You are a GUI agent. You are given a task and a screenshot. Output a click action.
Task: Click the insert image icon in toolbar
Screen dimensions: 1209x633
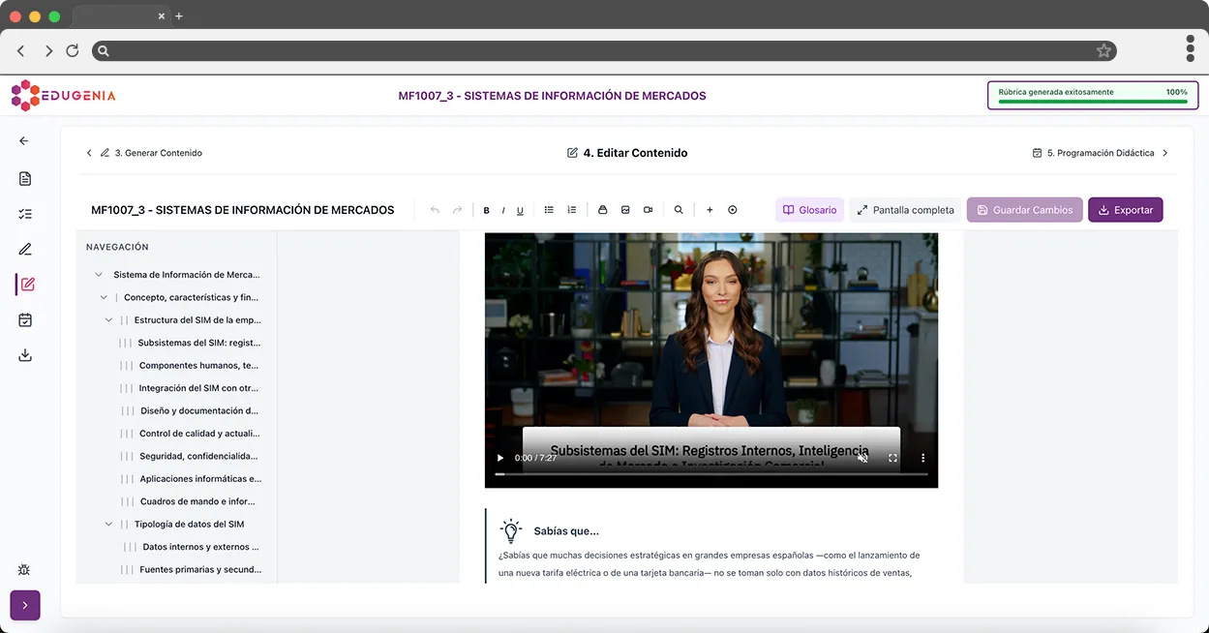point(625,210)
